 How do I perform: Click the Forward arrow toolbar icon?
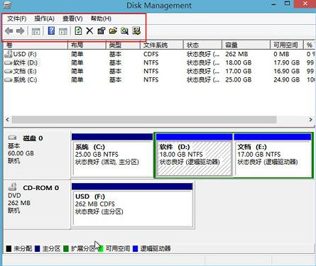[x=21, y=31]
